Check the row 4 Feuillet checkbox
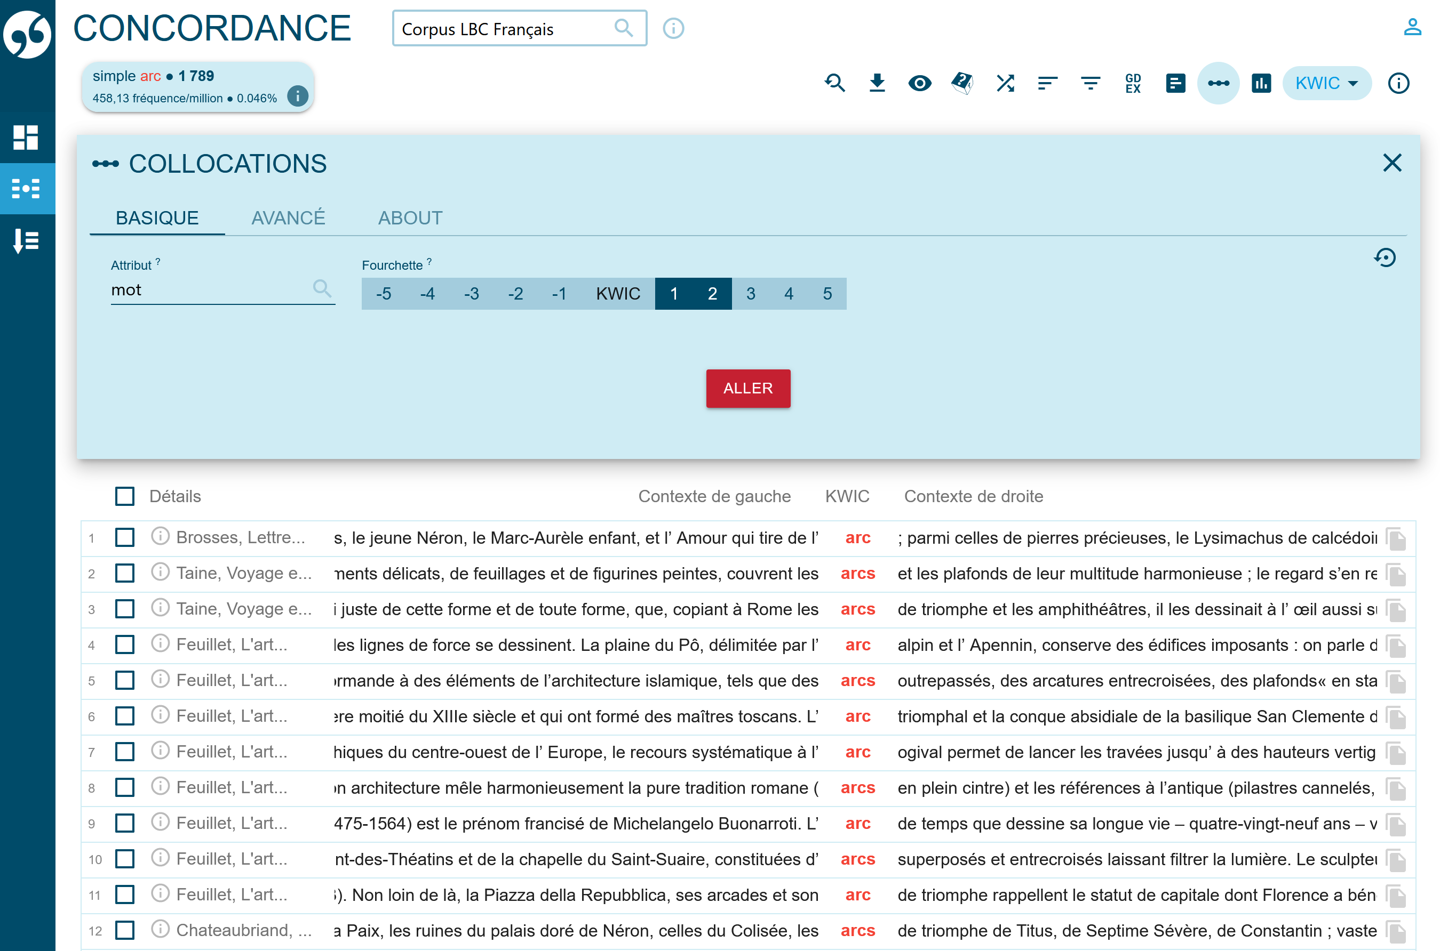Image resolution: width=1440 pixels, height=951 pixels. (x=125, y=644)
